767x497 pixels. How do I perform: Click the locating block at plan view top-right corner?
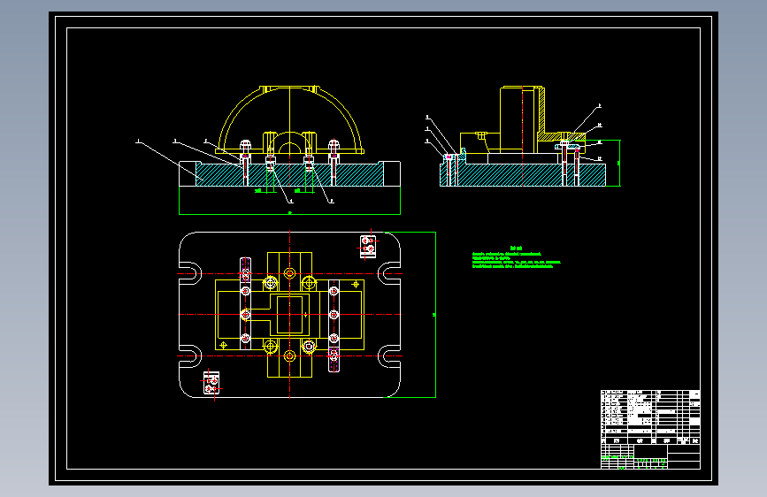point(368,246)
